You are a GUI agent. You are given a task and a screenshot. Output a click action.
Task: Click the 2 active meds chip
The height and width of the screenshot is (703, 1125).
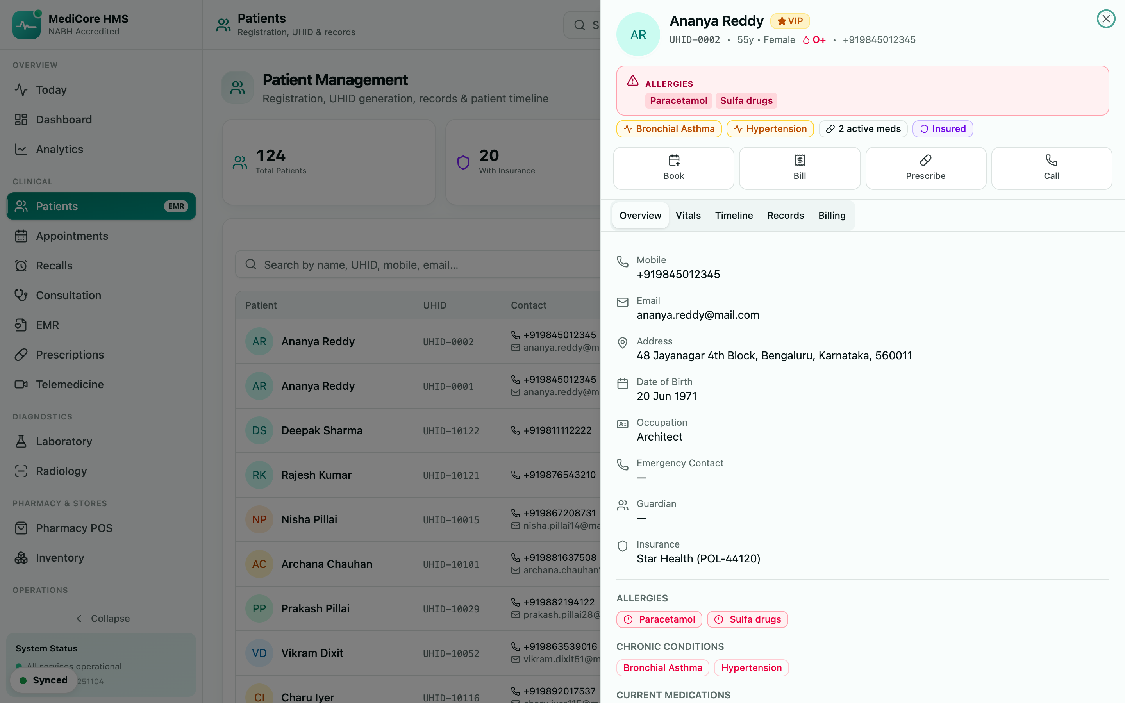pyautogui.click(x=863, y=129)
